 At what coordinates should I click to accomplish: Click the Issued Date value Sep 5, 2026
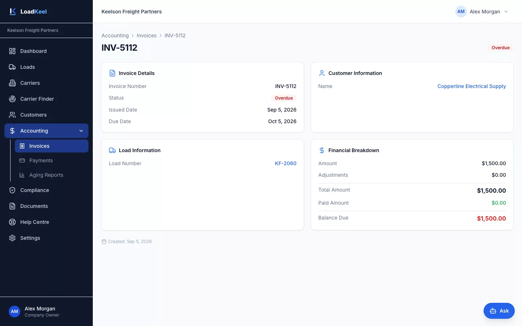click(x=282, y=110)
